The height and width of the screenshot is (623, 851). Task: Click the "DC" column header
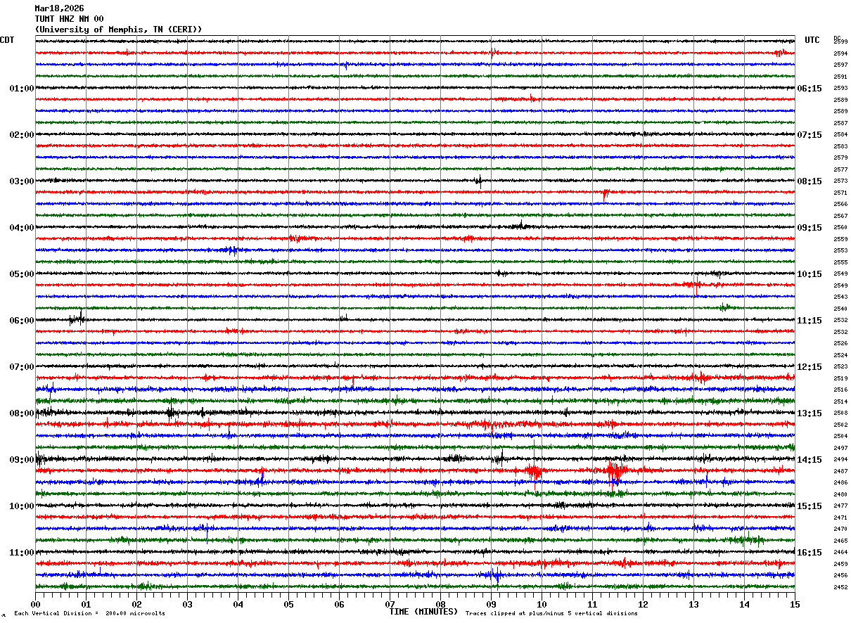pos(837,38)
